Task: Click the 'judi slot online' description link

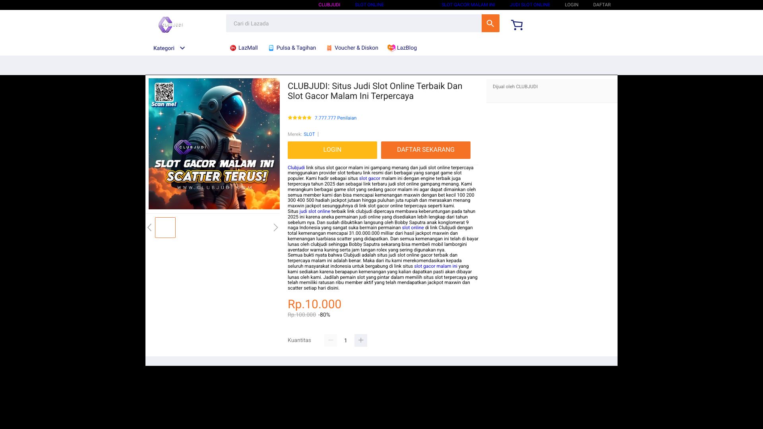Action: click(315, 211)
